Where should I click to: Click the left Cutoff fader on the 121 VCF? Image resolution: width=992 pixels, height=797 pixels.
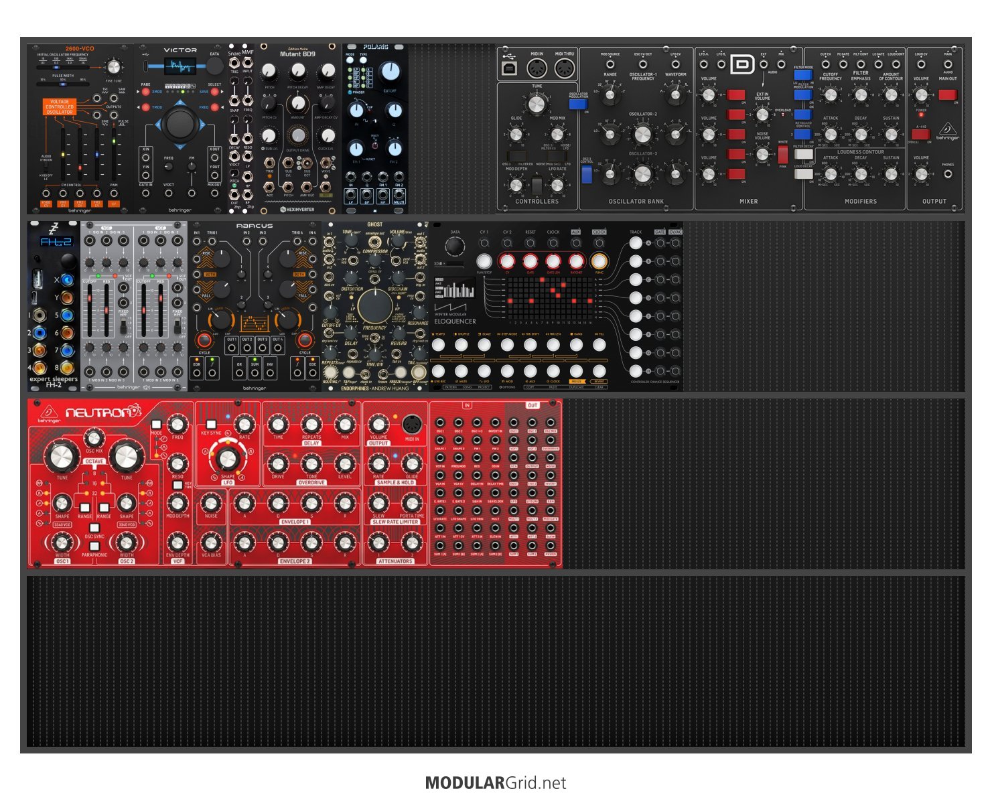(90, 311)
